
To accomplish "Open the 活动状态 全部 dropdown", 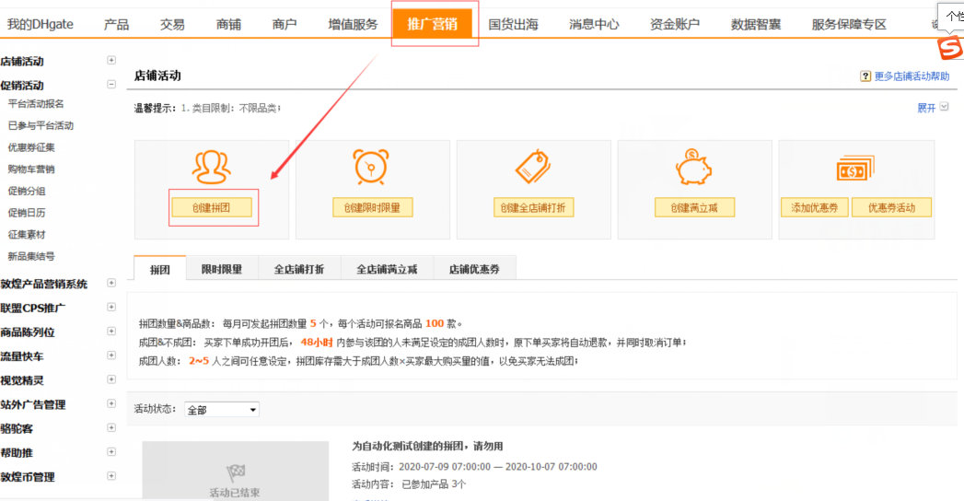I will (x=222, y=410).
